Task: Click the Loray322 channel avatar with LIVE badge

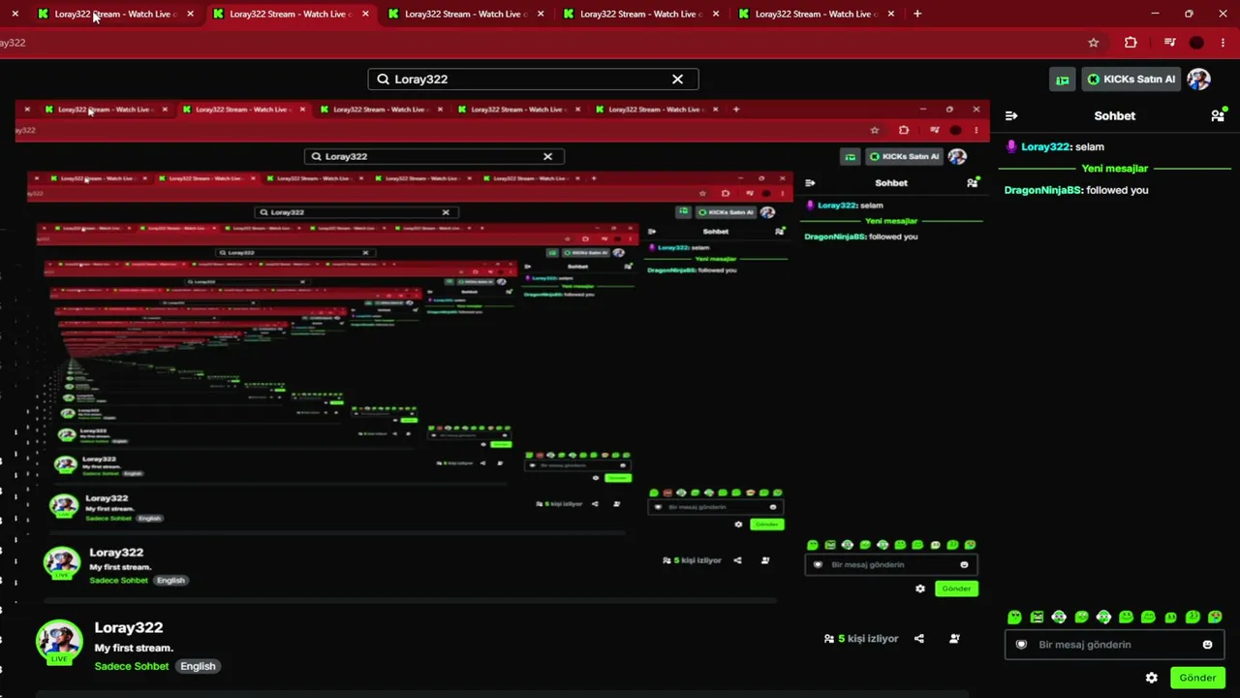Action: [59, 642]
